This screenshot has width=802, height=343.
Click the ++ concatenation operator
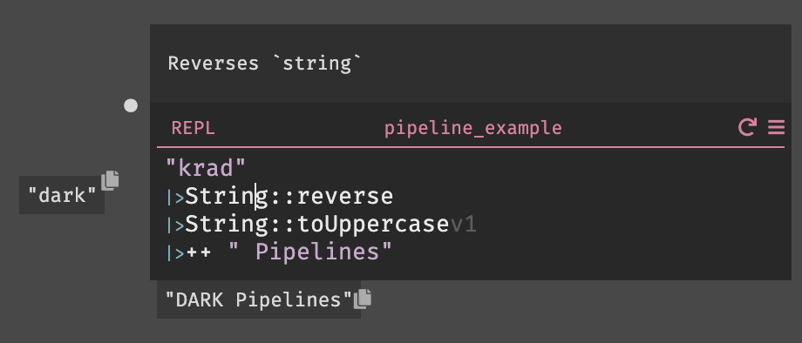pos(199,252)
